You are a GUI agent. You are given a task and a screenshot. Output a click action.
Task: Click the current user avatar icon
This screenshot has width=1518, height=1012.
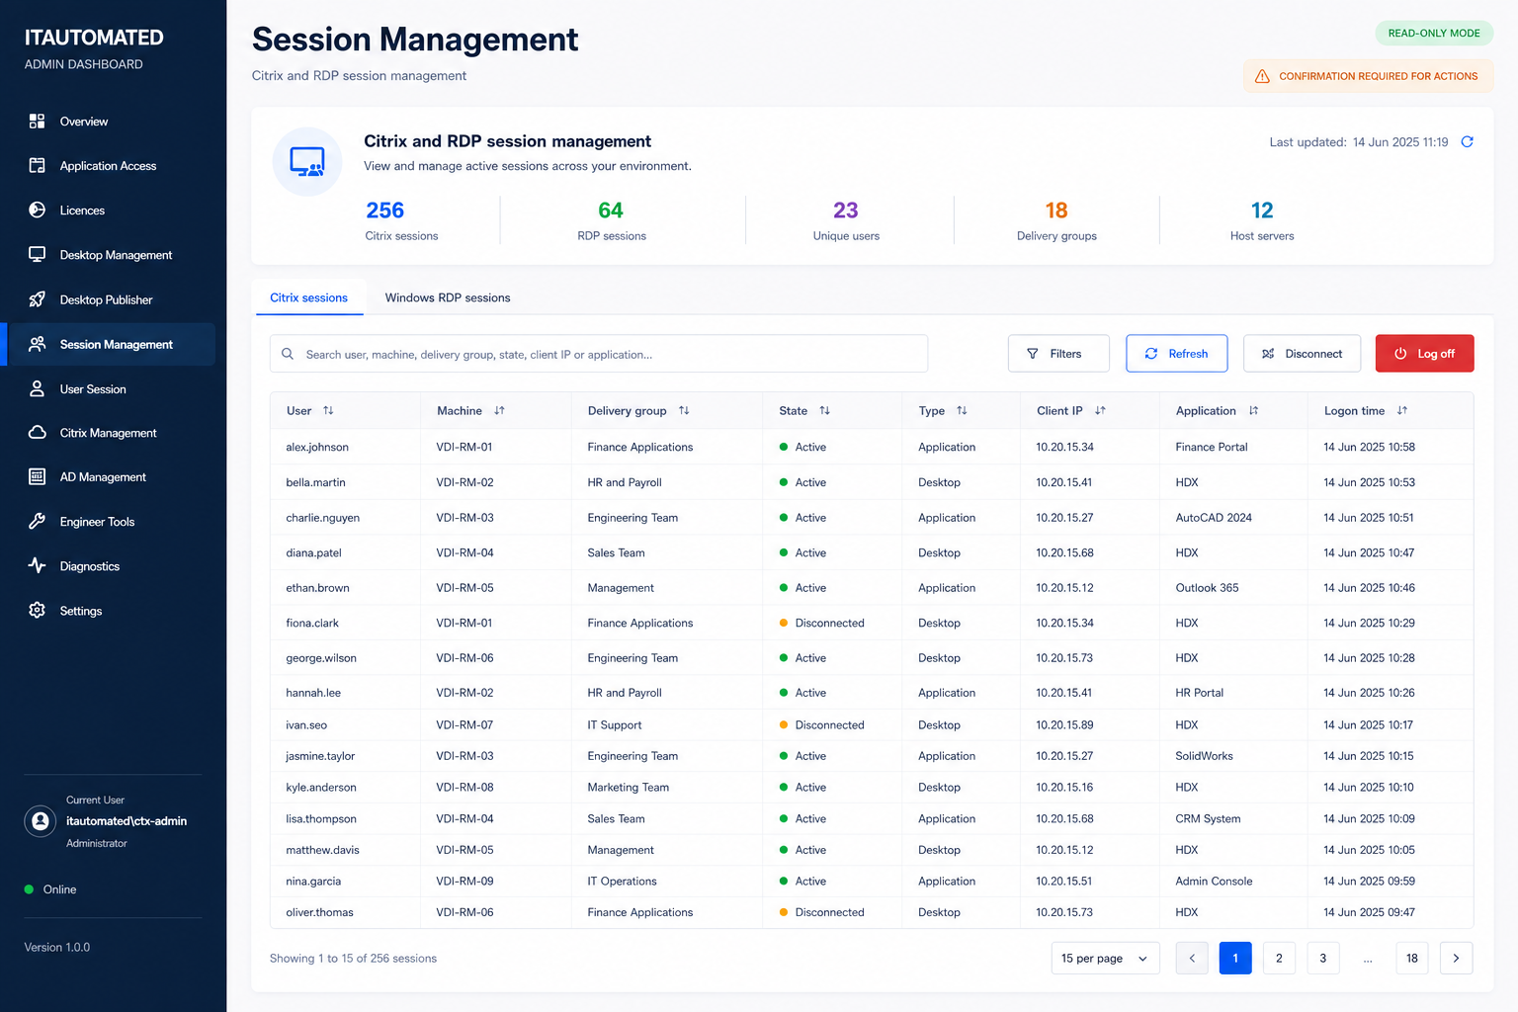click(x=41, y=821)
